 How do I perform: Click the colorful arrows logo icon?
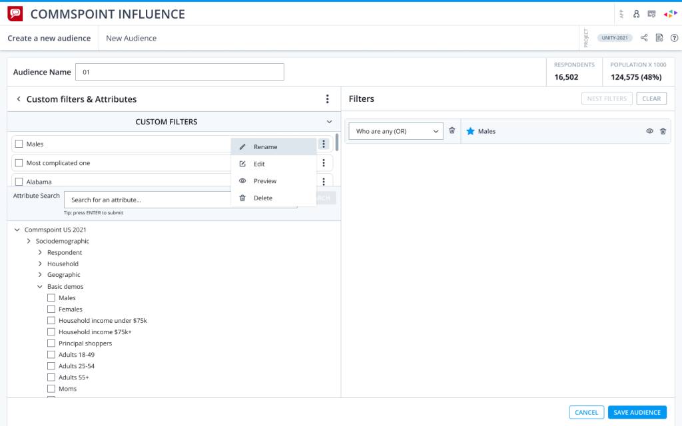(670, 14)
